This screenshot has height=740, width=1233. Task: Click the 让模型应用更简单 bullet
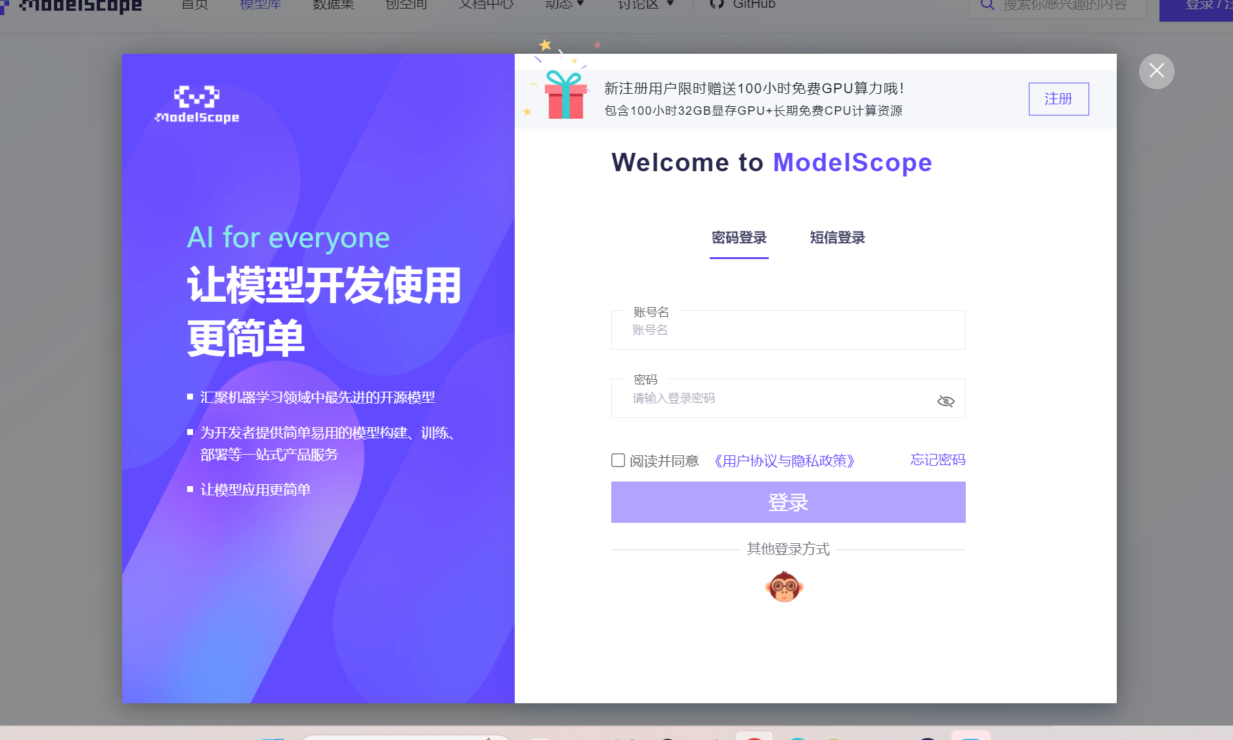point(255,490)
